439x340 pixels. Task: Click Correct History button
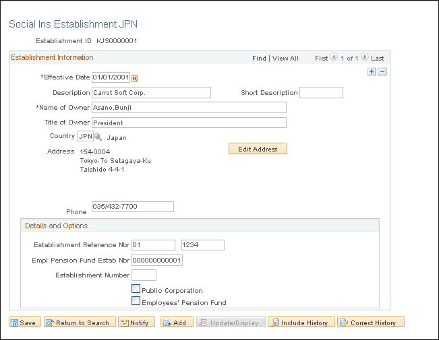point(371,322)
